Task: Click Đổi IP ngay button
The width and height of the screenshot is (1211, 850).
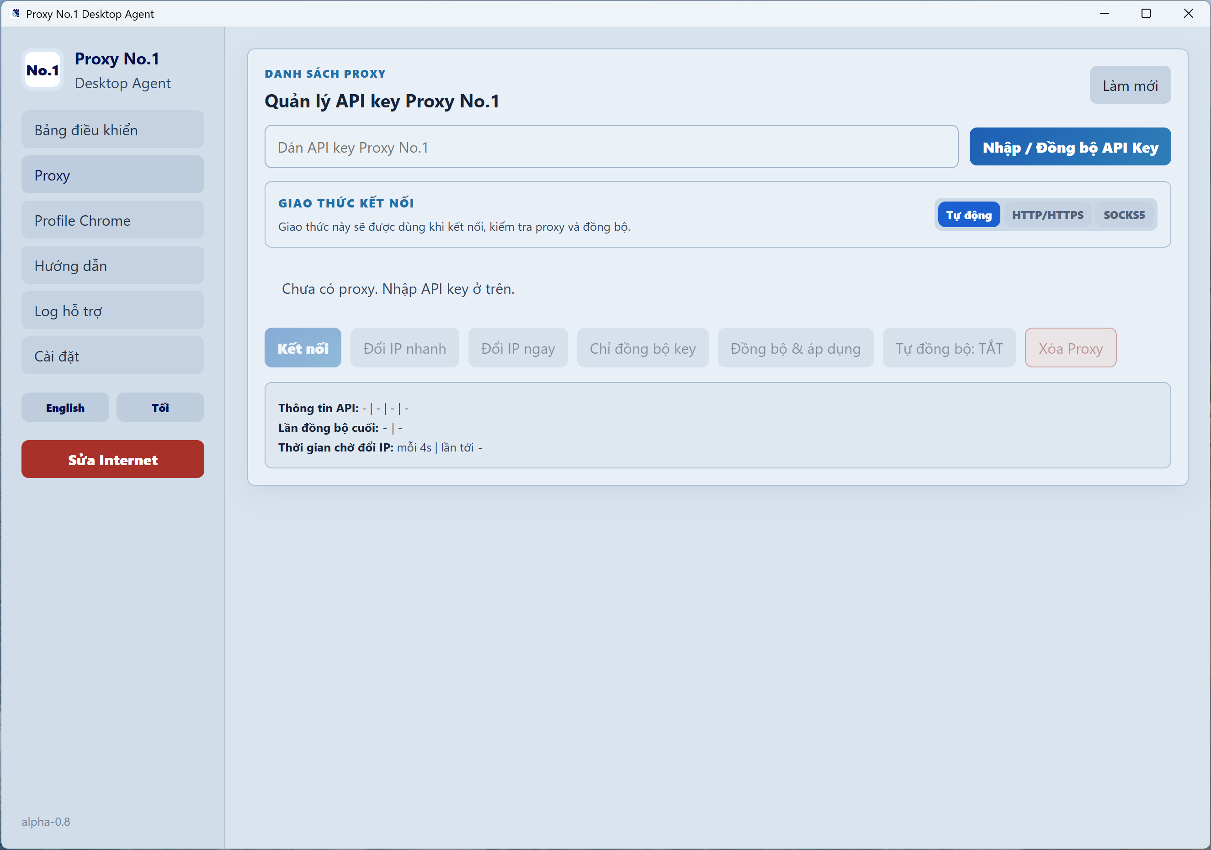Action: (x=518, y=348)
